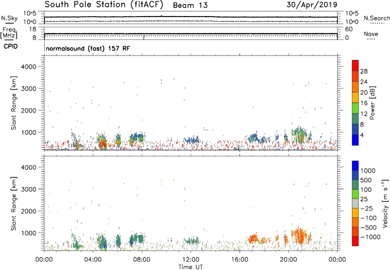This screenshot has height=270, width=390.
Task: Click the gray −25 to 25 velocity colorbar segment
Action: tap(355, 203)
